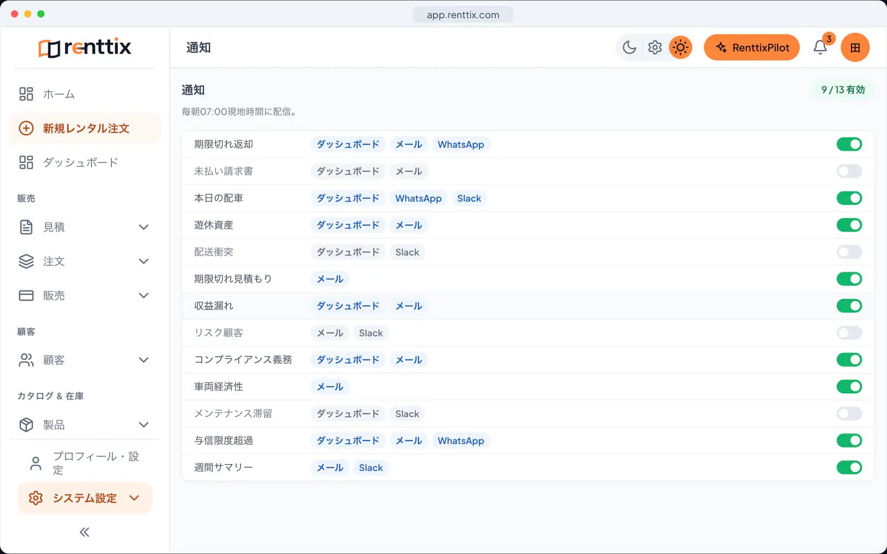The image size is (887, 554).
Task: Expand システム設定 dropdown chevron
Action: tap(134, 498)
